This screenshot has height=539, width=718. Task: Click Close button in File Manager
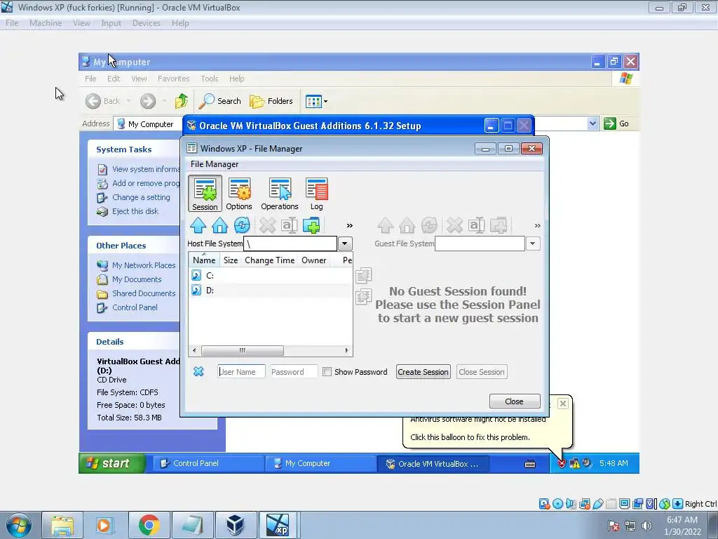pos(514,401)
